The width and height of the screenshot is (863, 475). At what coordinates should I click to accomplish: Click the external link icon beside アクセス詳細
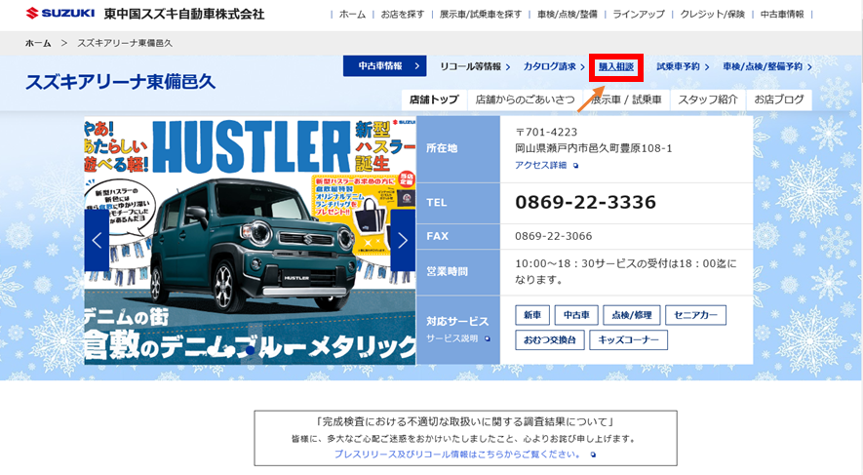click(x=575, y=166)
